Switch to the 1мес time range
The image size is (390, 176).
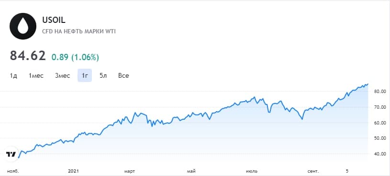(x=36, y=76)
